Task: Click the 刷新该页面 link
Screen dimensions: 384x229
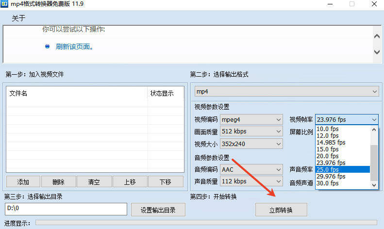Action: (x=74, y=47)
